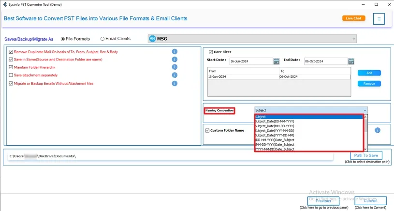Click the destination path text field
Image resolution: width=394 pixels, height=211 pixels.
pos(169,156)
